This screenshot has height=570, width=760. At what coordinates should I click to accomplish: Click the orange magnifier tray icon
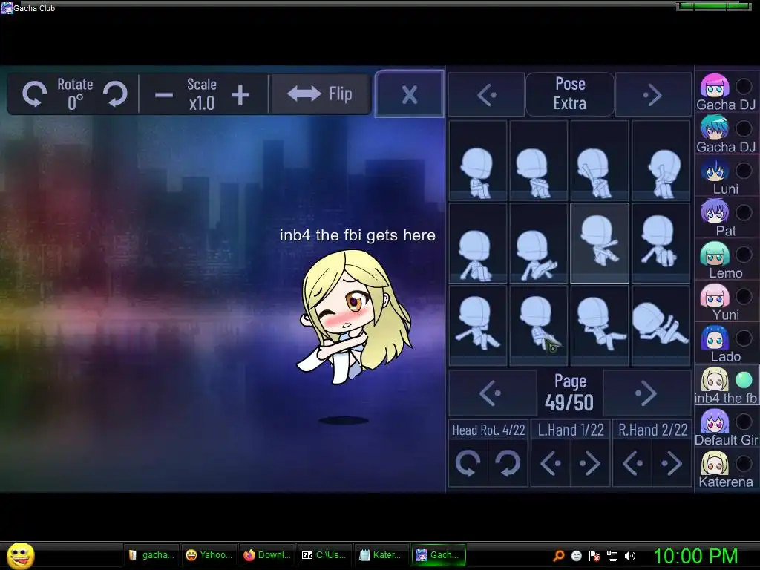559,556
